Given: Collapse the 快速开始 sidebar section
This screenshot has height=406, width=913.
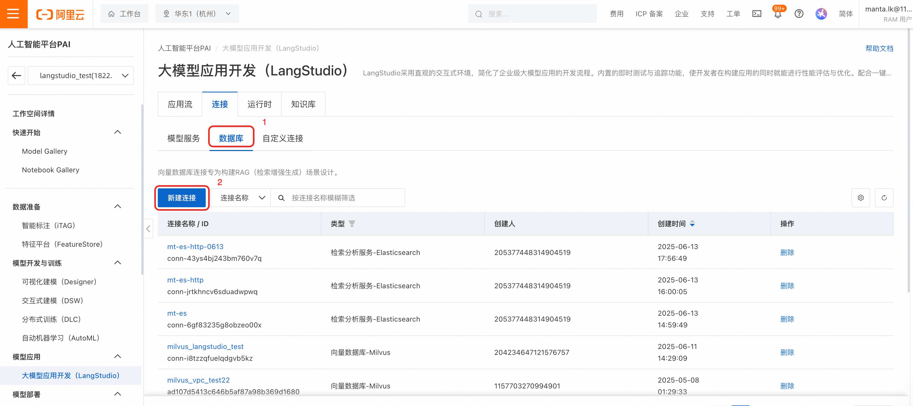Looking at the screenshot, I should pyautogui.click(x=118, y=132).
